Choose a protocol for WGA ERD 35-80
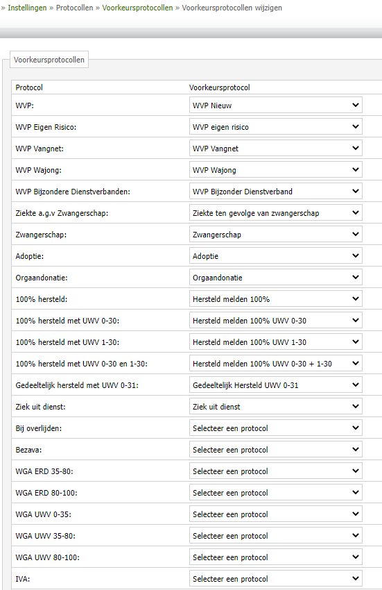The image size is (382, 590). pyautogui.click(x=276, y=471)
